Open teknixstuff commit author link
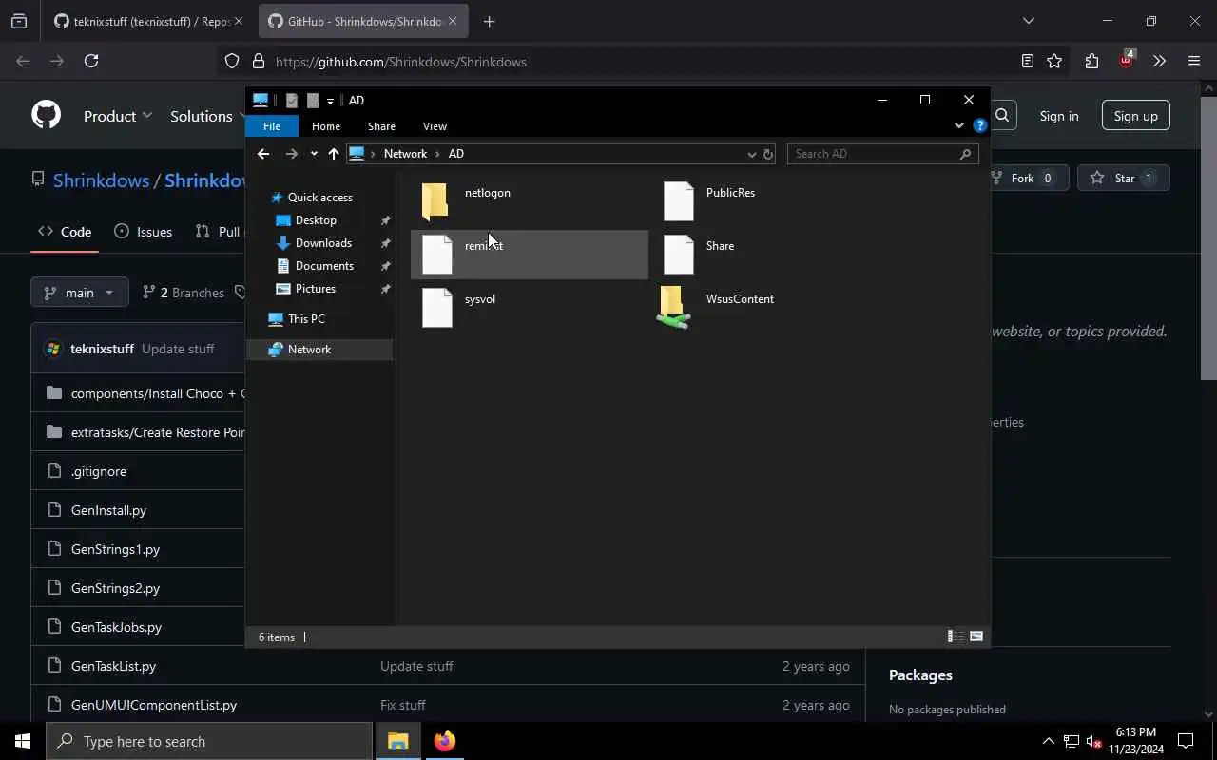Image resolution: width=1217 pixels, height=760 pixels. (x=102, y=349)
